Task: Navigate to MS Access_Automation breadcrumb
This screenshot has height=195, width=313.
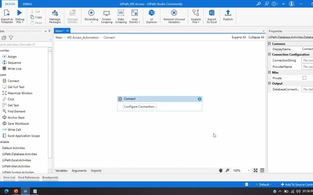Action: click(x=83, y=37)
